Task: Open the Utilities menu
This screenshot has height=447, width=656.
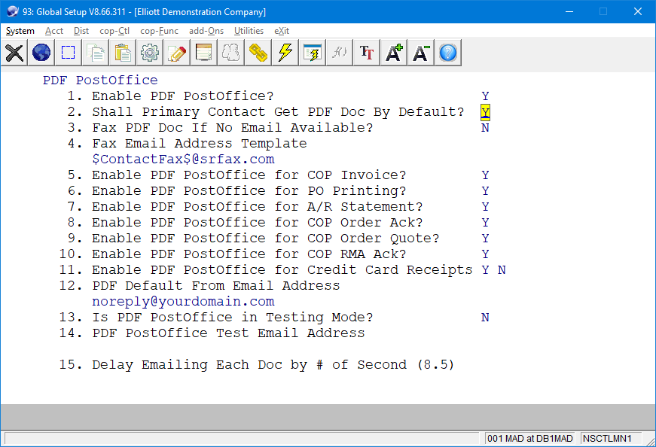Action: [249, 31]
